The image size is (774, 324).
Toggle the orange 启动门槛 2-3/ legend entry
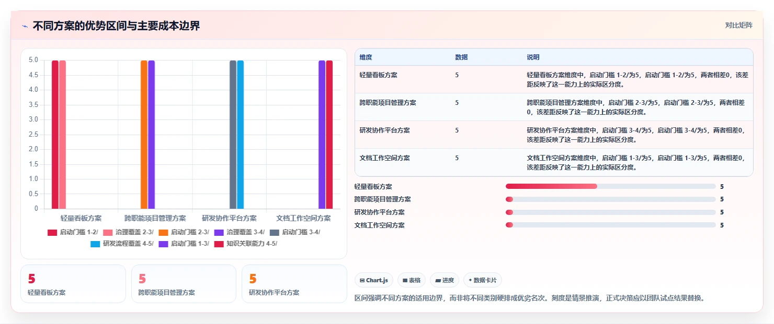[x=184, y=232]
